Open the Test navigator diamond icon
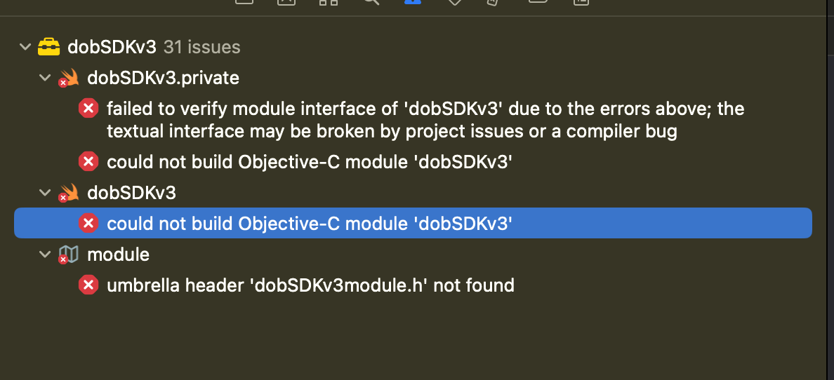 (x=454, y=3)
